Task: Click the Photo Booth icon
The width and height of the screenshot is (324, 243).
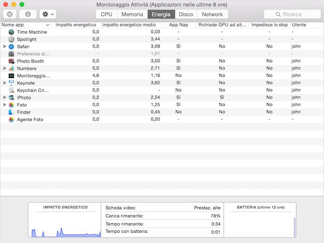Action: pos(11,61)
